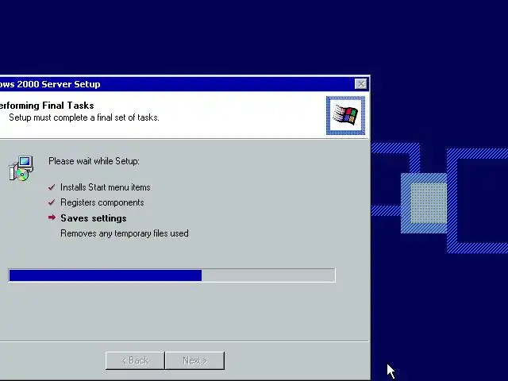
Task: Click the Windows flag logo icon
Action: pos(345,115)
